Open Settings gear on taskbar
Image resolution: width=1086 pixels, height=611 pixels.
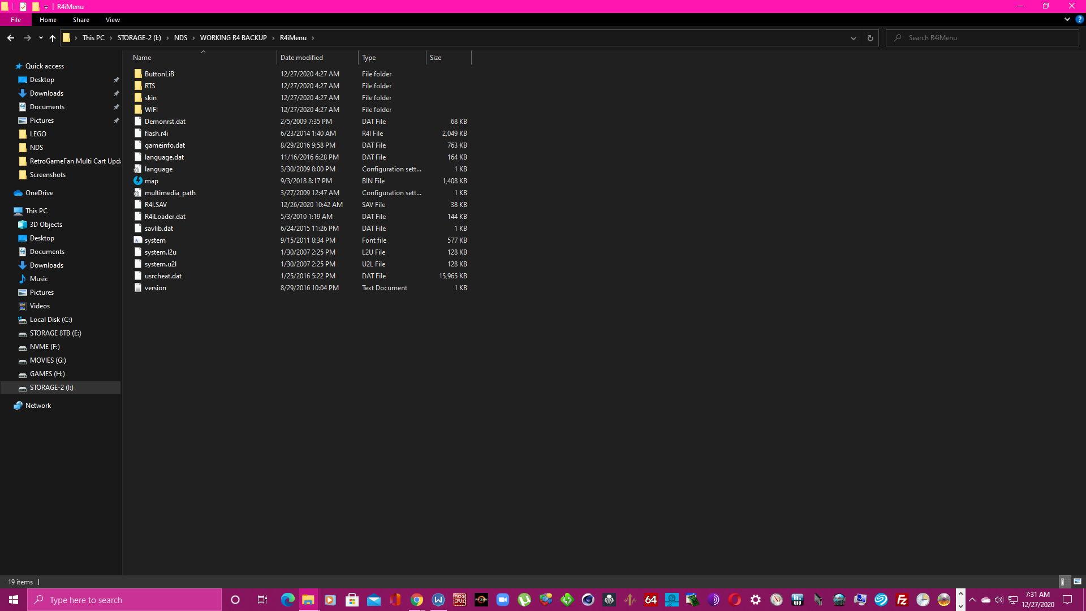pyautogui.click(x=755, y=600)
